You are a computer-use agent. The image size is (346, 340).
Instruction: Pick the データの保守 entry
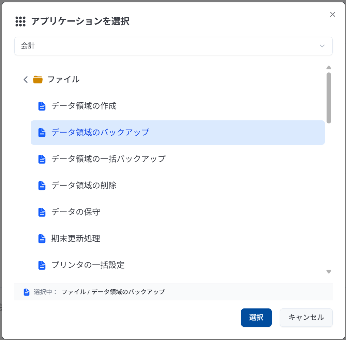[x=178, y=212]
